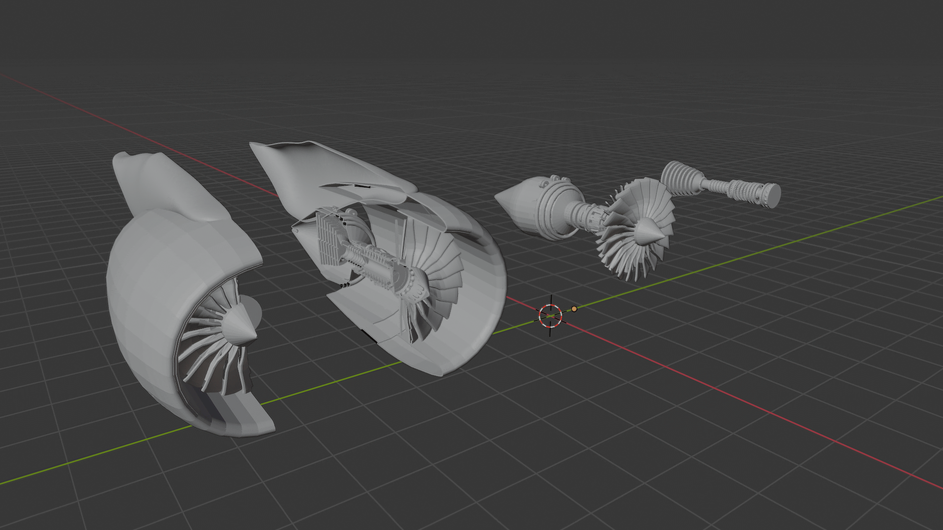Click the red-white 3D cursor crosshair
This screenshot has width=943, height=530.
(550, 316)
